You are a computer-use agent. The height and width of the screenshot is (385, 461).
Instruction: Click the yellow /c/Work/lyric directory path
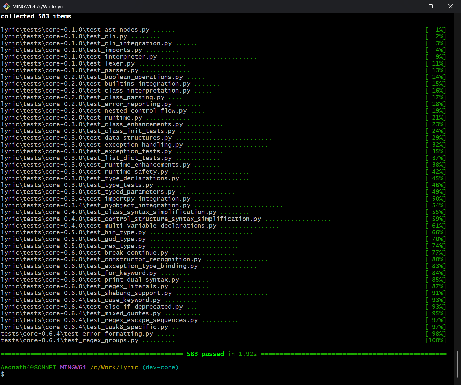pos(114,367)
